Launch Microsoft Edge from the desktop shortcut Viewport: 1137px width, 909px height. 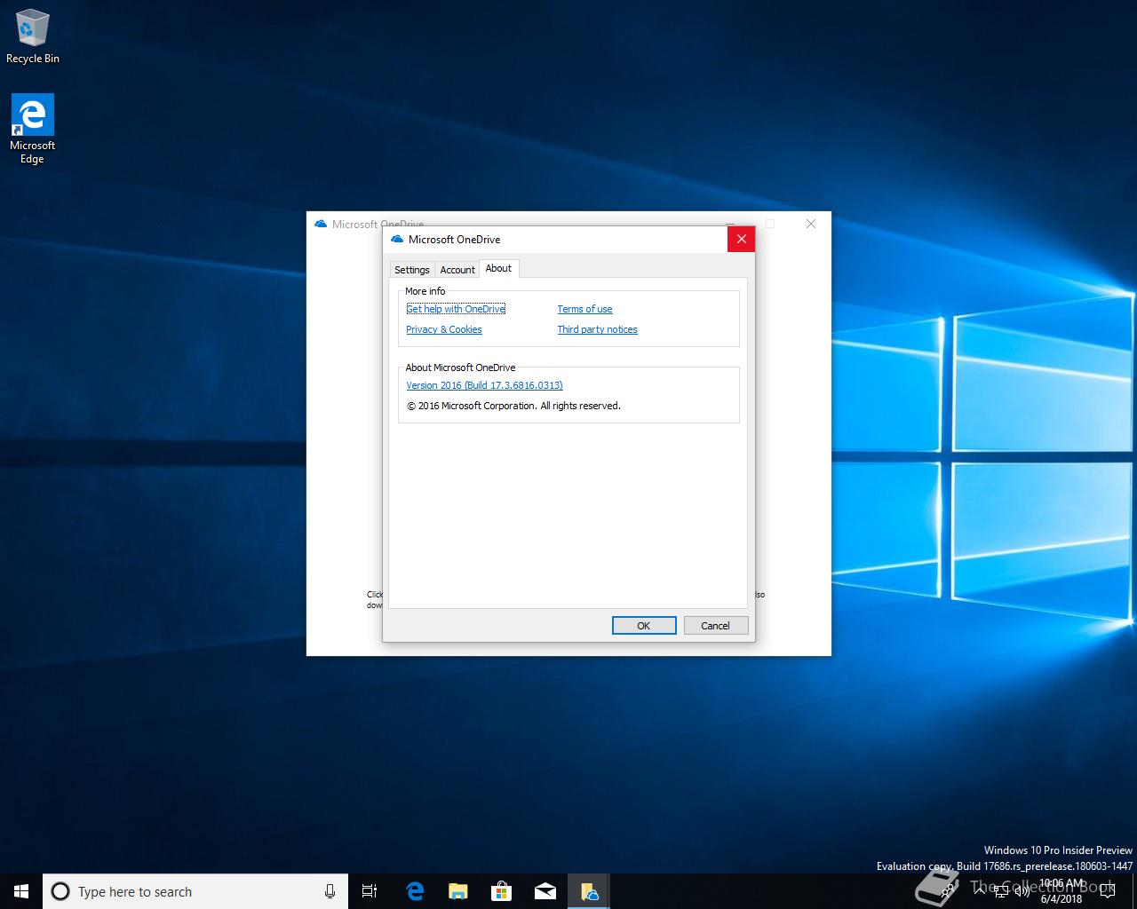pyautogui.click(x=33, y=128)
